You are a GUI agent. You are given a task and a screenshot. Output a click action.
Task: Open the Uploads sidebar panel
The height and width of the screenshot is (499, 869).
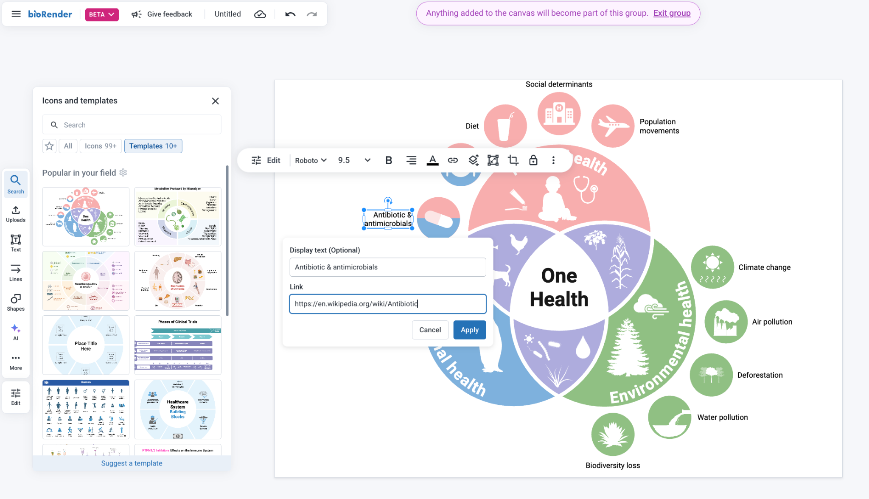[16, 214]
